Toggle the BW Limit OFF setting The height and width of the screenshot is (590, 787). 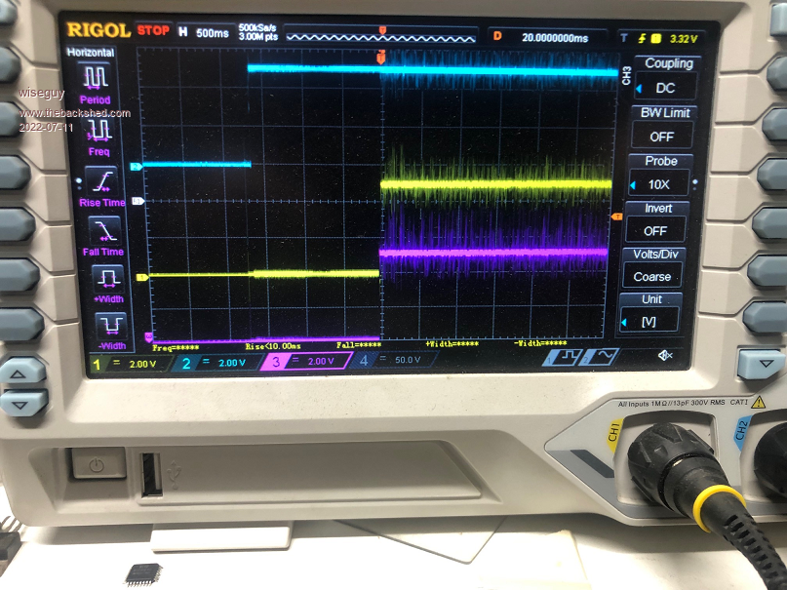(x=661, y=137)
